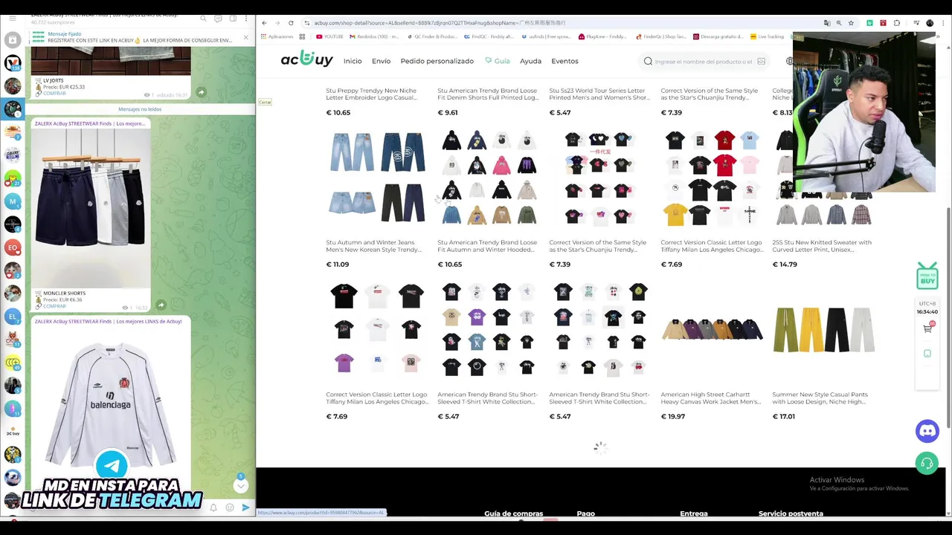Open the Guía menu item

pos(498,61)
